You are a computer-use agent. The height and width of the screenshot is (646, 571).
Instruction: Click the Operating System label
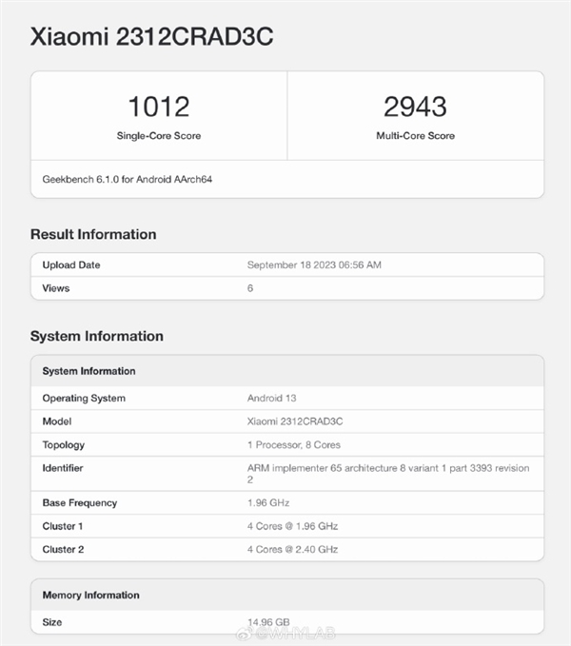pos(84,399)
